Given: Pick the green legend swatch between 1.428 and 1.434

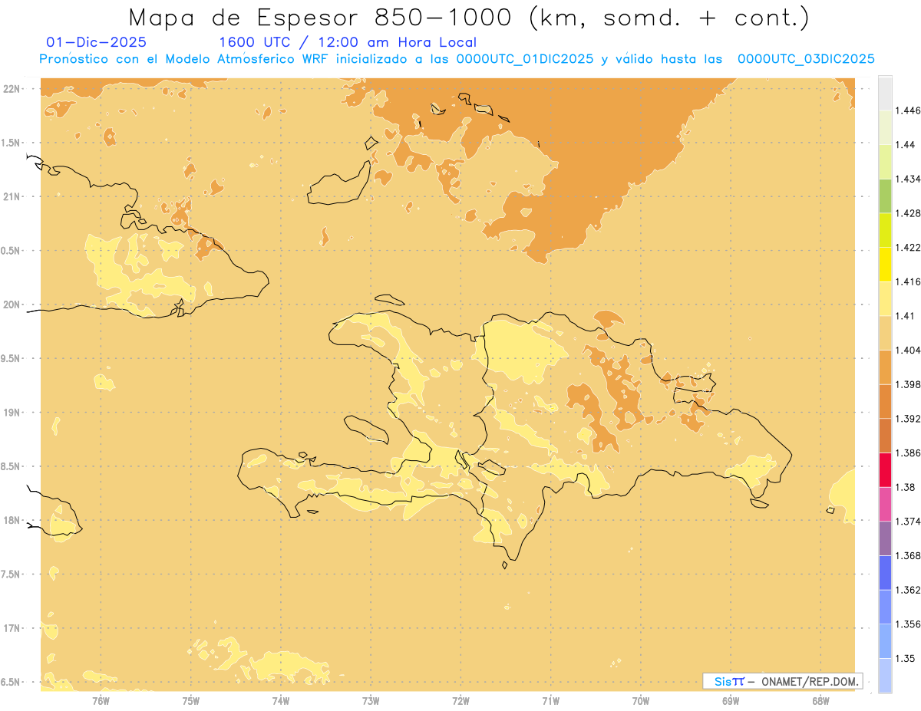Looking at the screenshot, I should (x=885, y=196).
